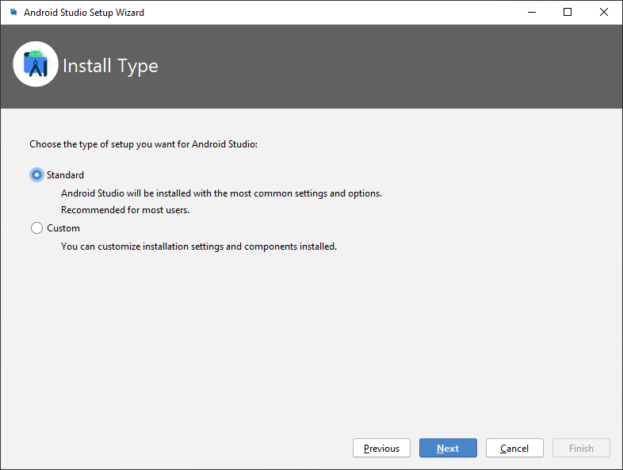Click 'Choose the type of setup' prompt text
Viewport: 623px width, 470px height.
click(x=143, y=144)
